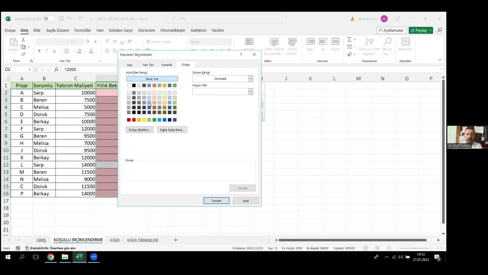Switch to the Sayı tab in dialog
The height and width of the screenshot is (275, 488).
[130, 65]
